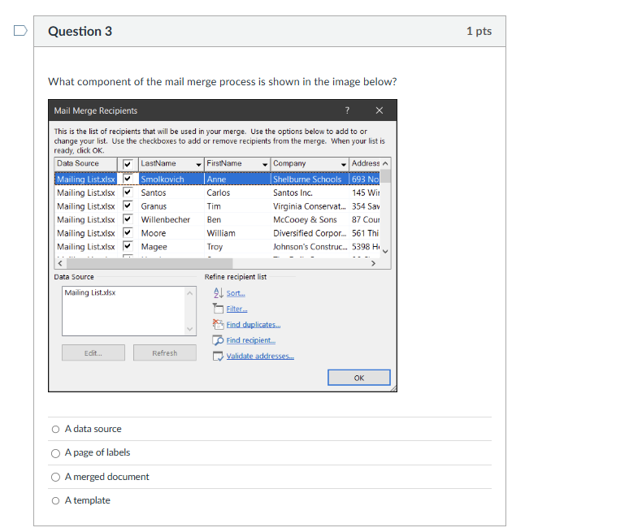Click first name Troy cell
Viewport: 629px width, 532px height.
(237, 247)
